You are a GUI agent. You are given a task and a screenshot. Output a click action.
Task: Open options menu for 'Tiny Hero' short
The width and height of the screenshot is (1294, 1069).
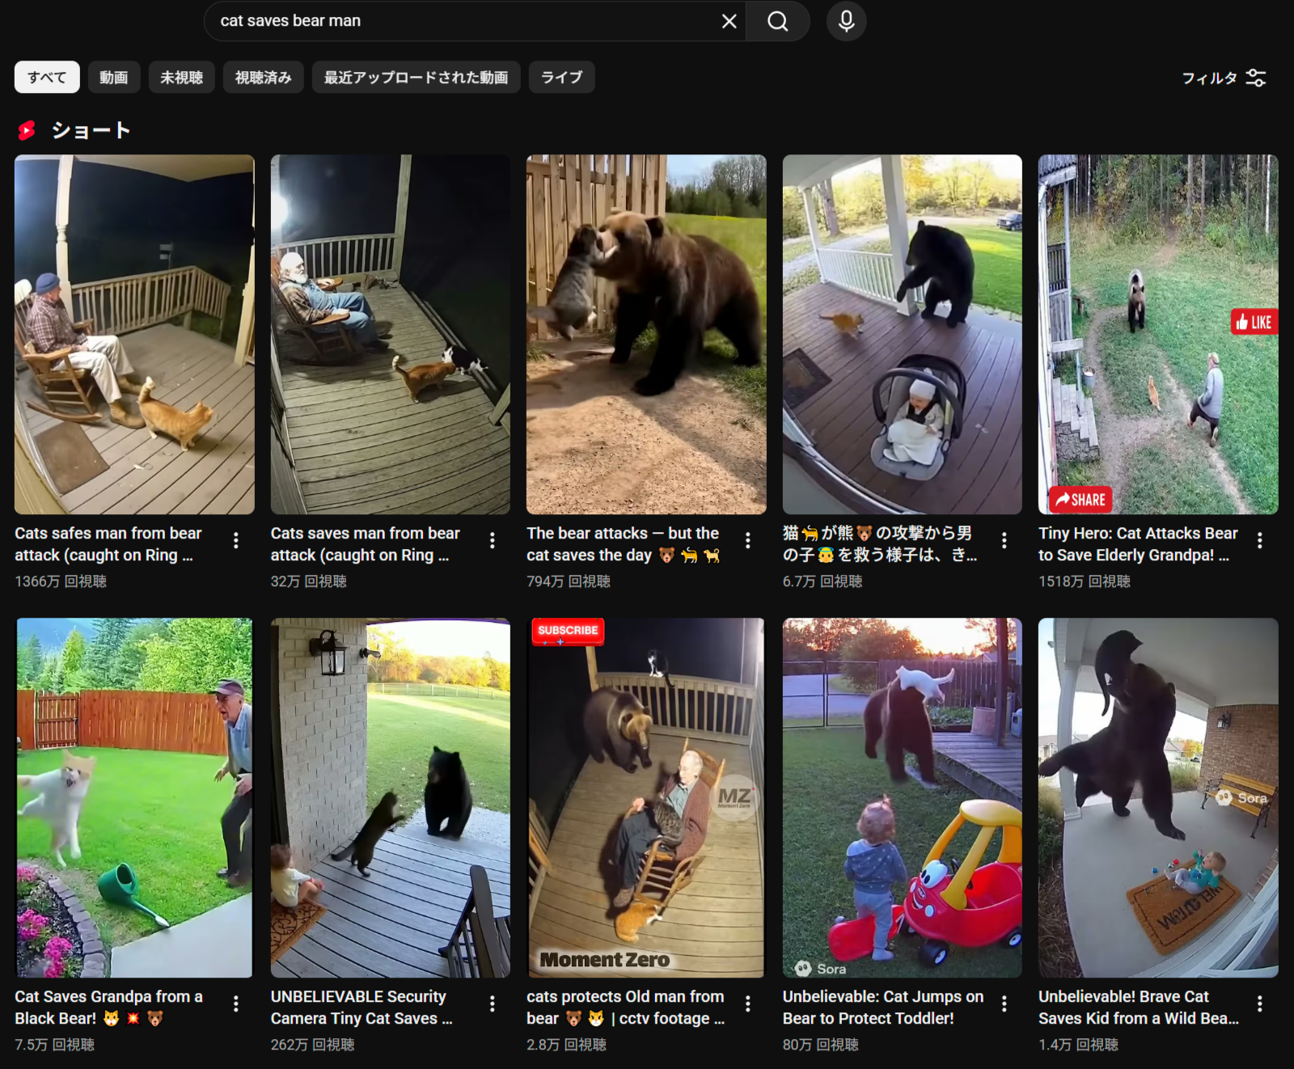point(1259,540)
